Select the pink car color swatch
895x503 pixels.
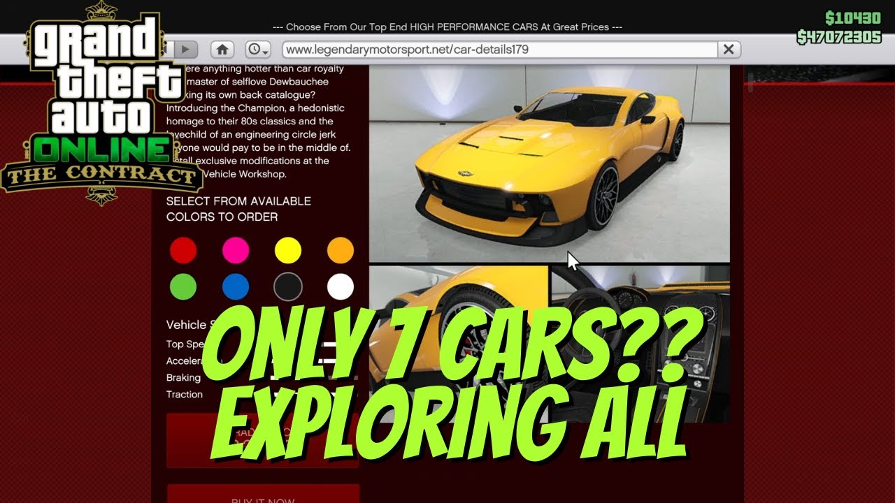(236, 250)
